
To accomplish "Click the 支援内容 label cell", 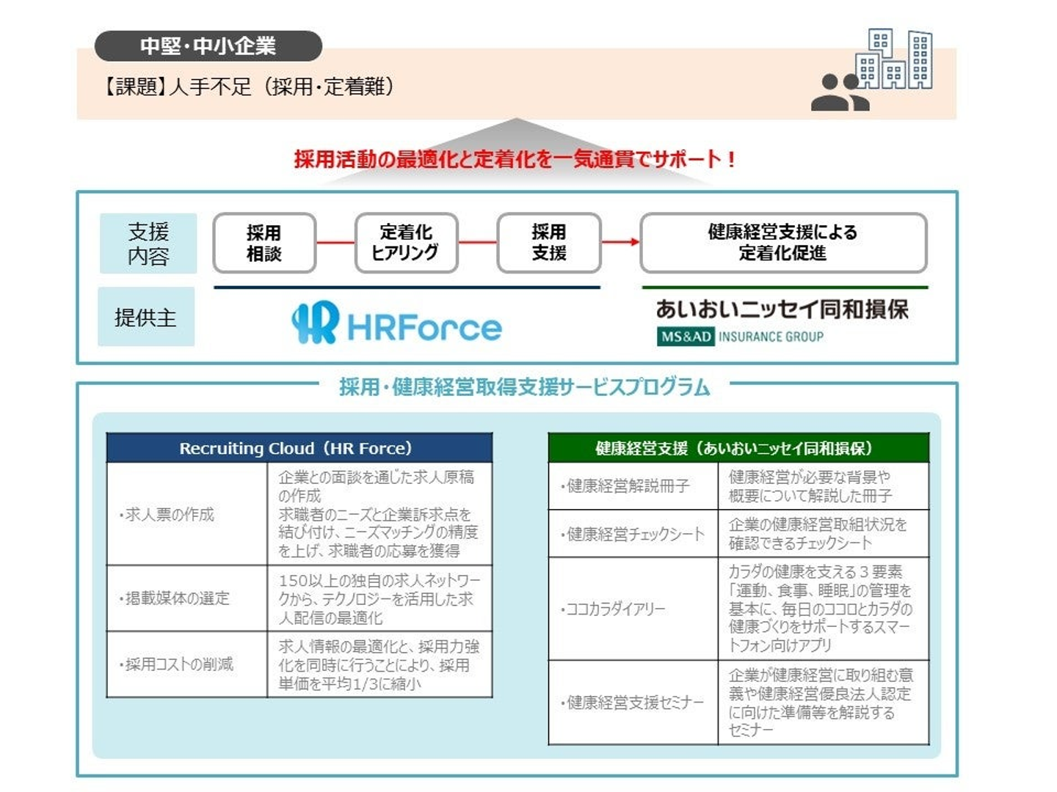I will (x=148, y=243).
